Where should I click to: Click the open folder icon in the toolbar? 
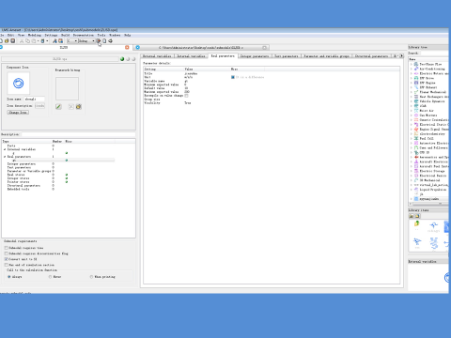tap(7, 41)
